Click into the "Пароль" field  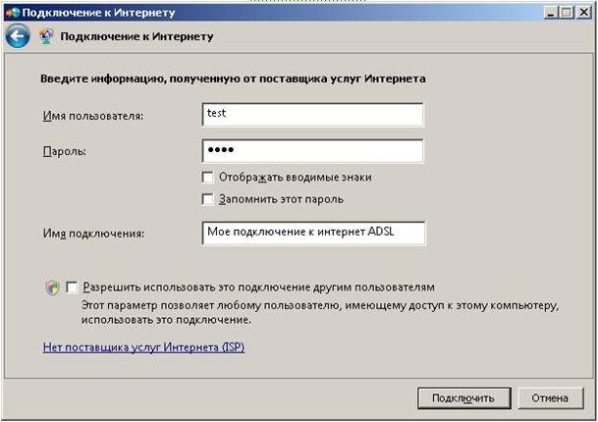(312, 151)
